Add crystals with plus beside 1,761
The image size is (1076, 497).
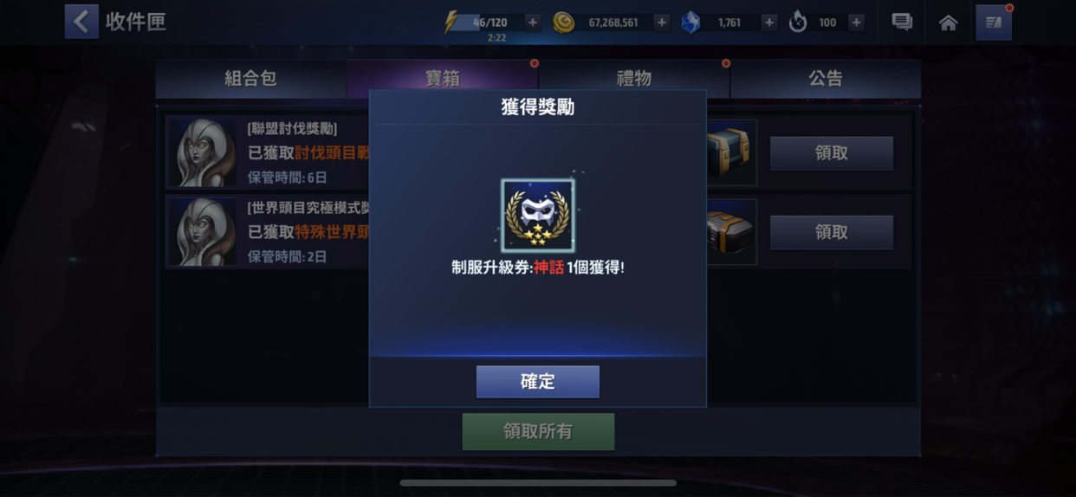pyautogui.click(x=769, y=23)
